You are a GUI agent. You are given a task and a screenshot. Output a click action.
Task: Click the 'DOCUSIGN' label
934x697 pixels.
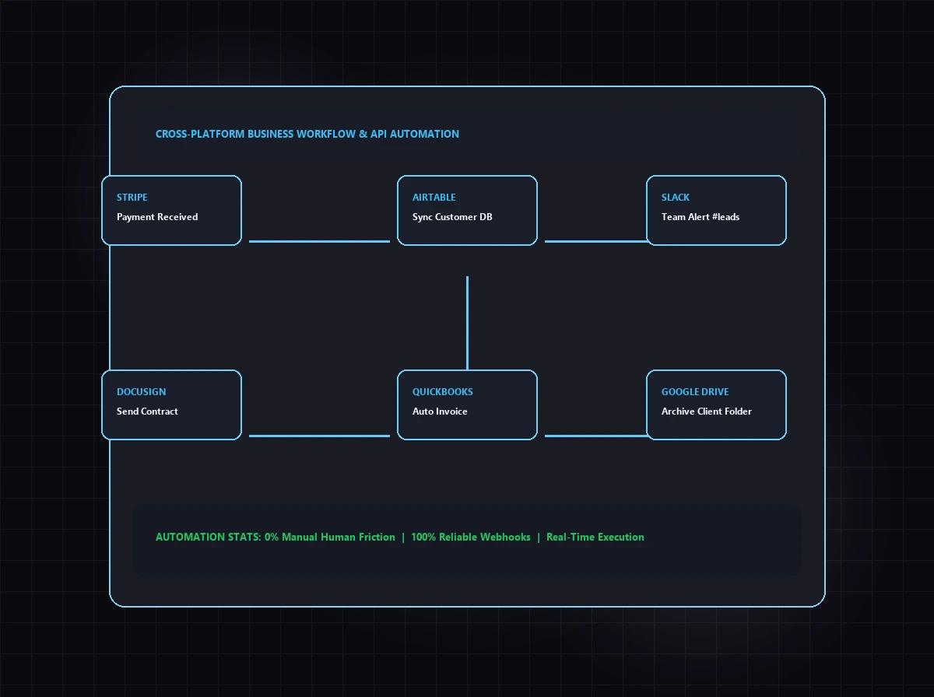click(142, 392)
